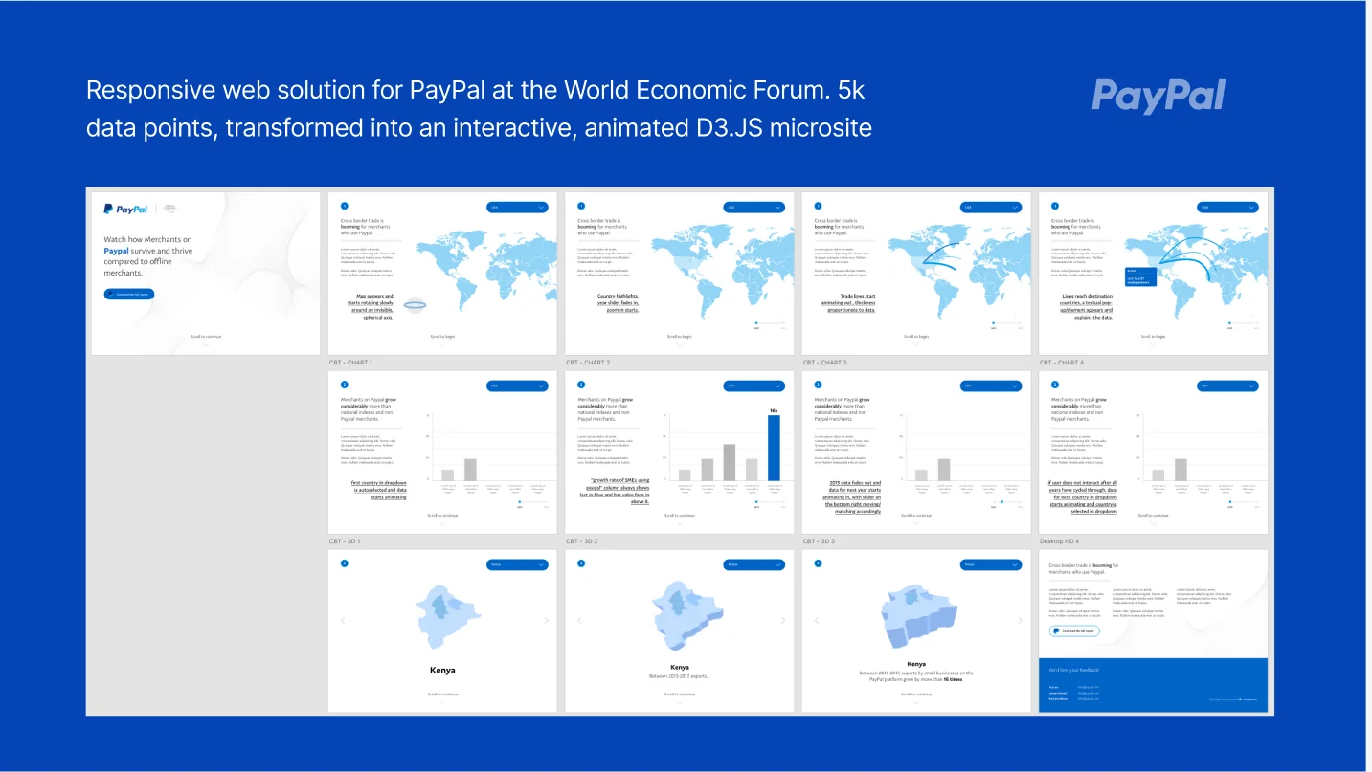This screenshot has width=1372, height=772.
Task: Open USA dropdown in 'Country highlights' frame
Action: 753,207
